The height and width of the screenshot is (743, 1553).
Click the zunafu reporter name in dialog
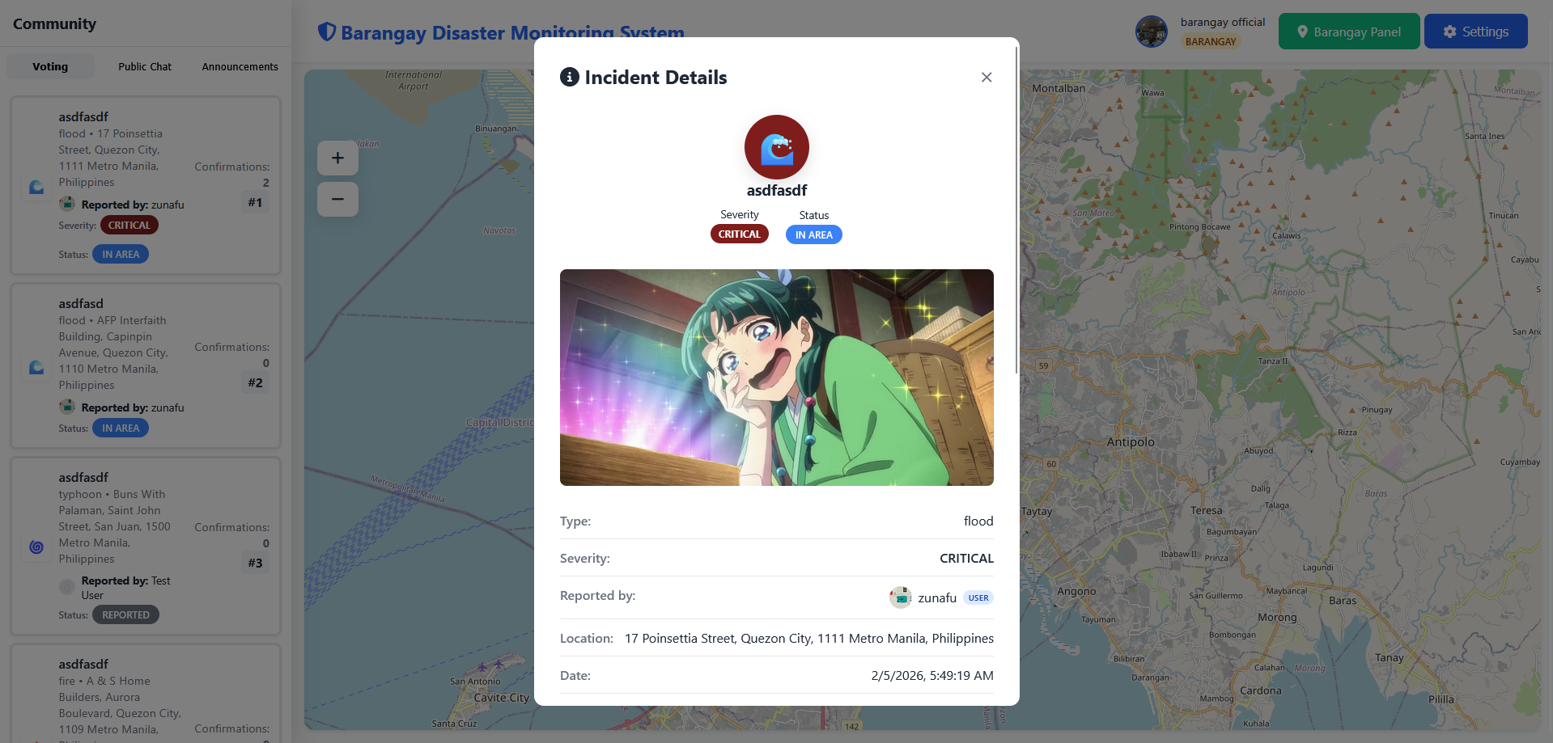(x=937, y=598)
